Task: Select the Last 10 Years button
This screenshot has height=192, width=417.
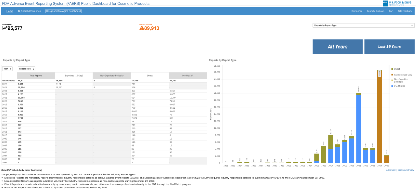Action: coord(389,47)
